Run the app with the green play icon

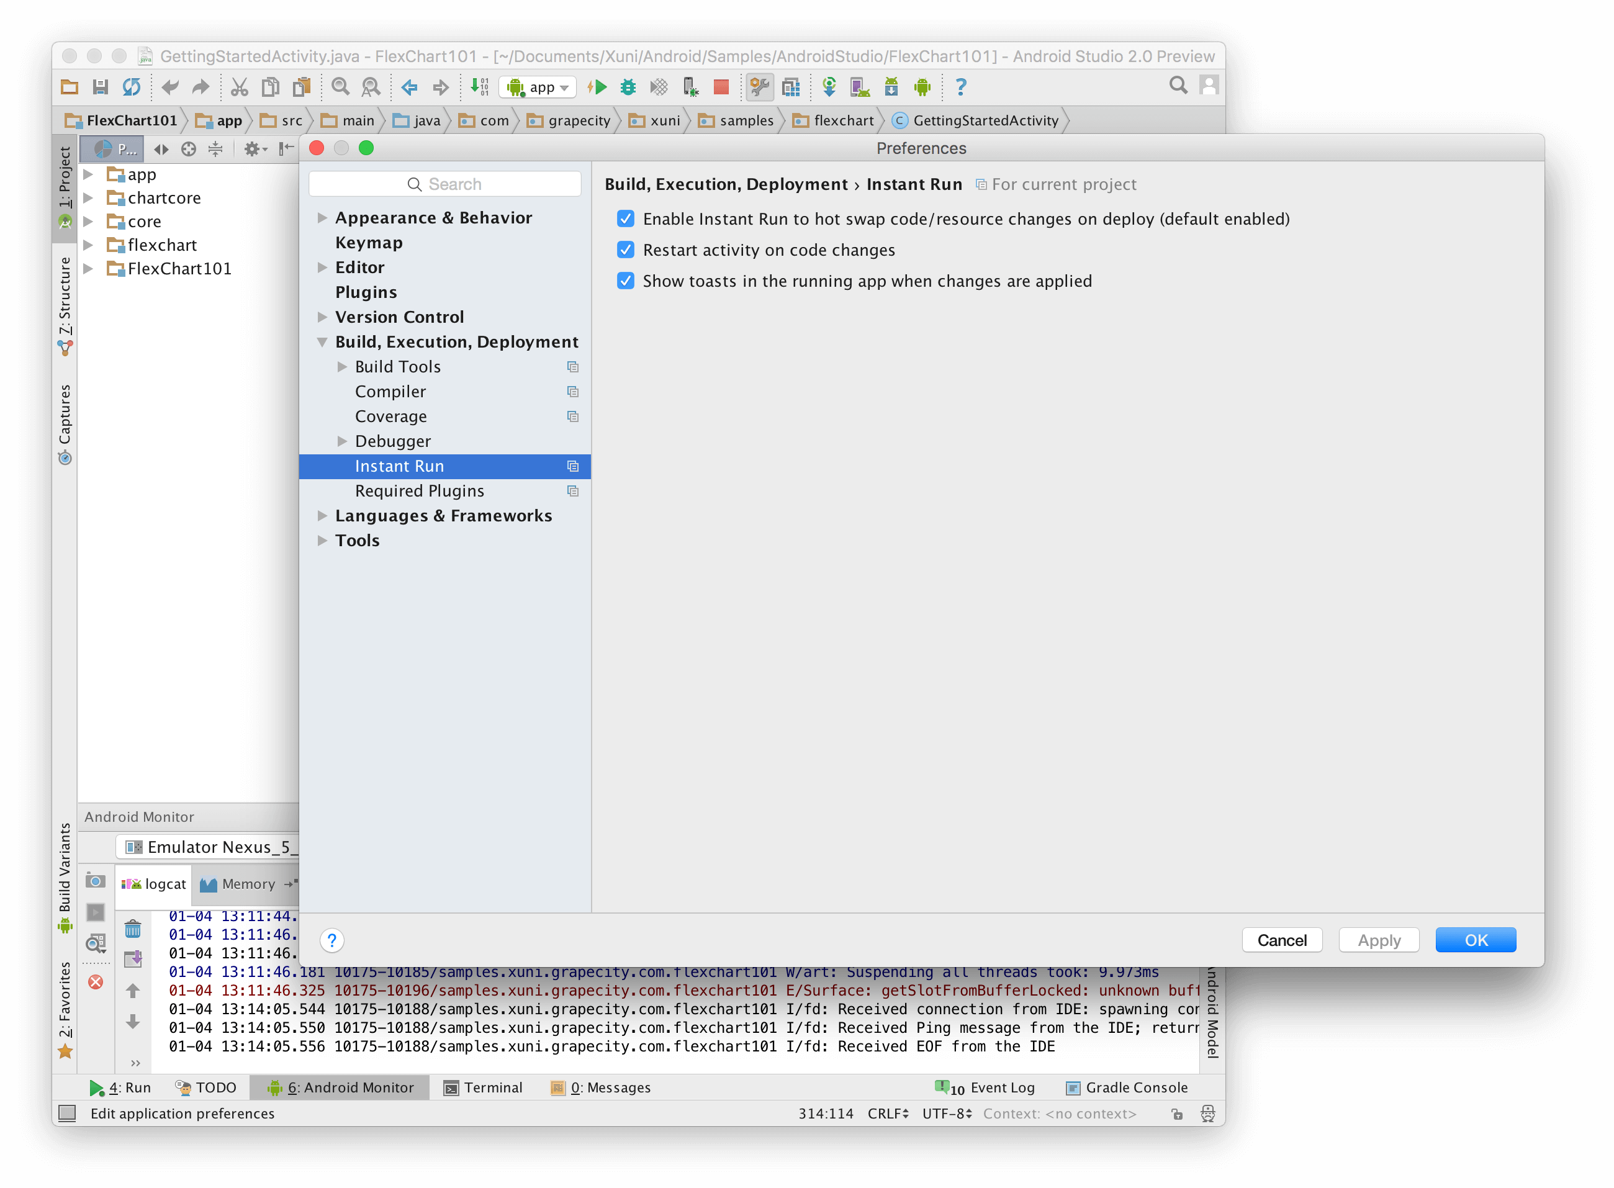coord(597,87)
